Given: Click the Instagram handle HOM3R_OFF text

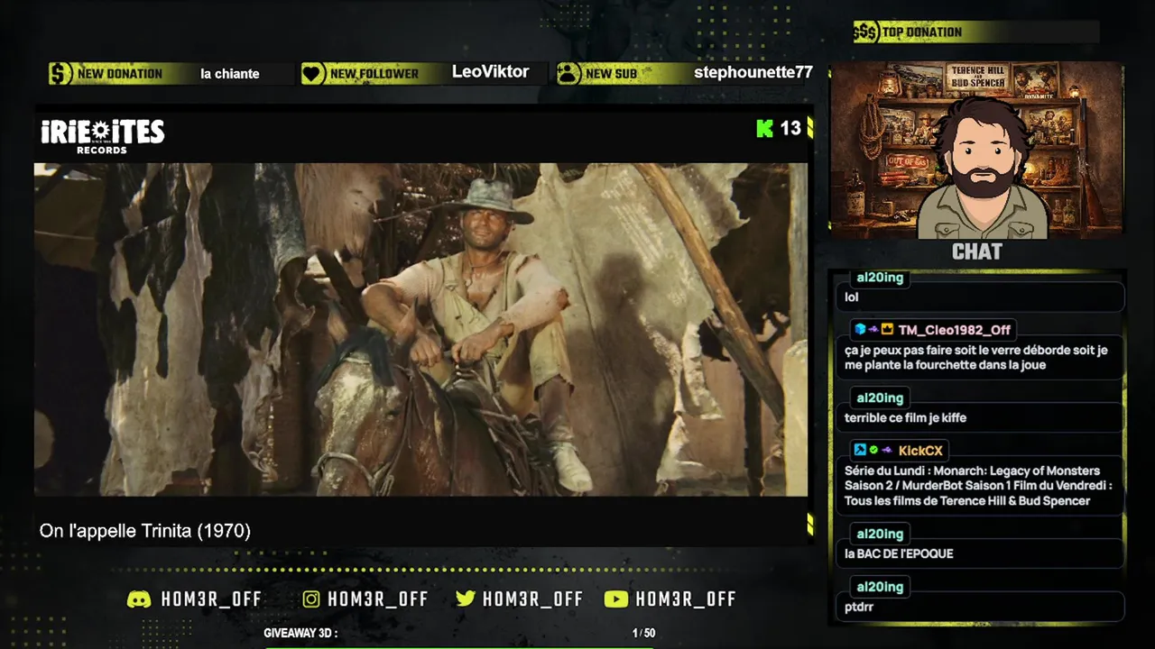Looking at the screenshot, I should 378,599.
